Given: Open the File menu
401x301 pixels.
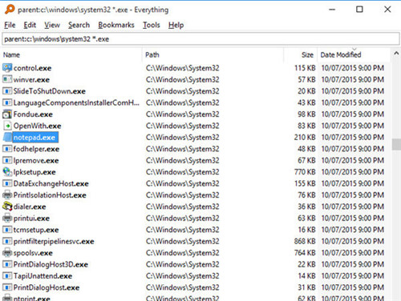Looking at the screenshot, I should pyautogui.click(x=10, y=25).
